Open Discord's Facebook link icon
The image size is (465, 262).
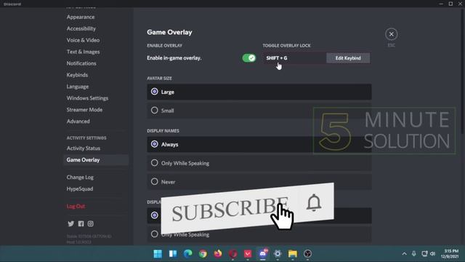(81, 223)
